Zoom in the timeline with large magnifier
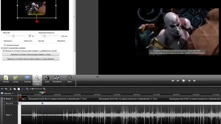The width and height of the screenshot is (221, 124). [x=44, y=89]
